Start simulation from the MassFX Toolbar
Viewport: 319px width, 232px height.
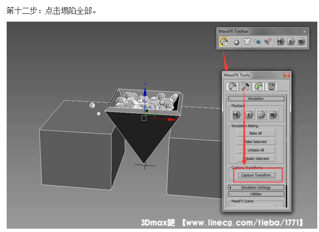click(x=291, y=42)
